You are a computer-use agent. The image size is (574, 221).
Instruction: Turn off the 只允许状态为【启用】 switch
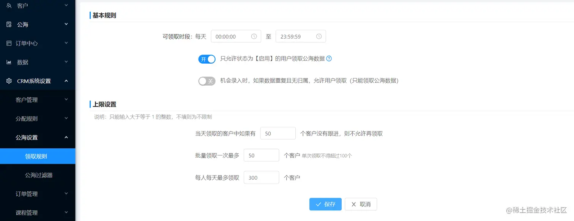point(207,59)
